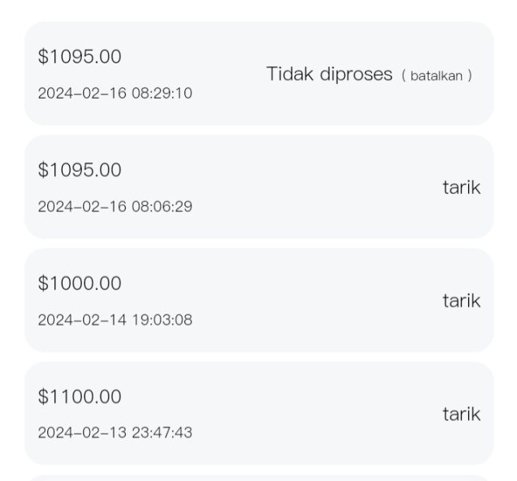Click the timestamp 2024-02-16 08:06:29
This screenshot has height=481, width=517.
[x=115, y=206]
